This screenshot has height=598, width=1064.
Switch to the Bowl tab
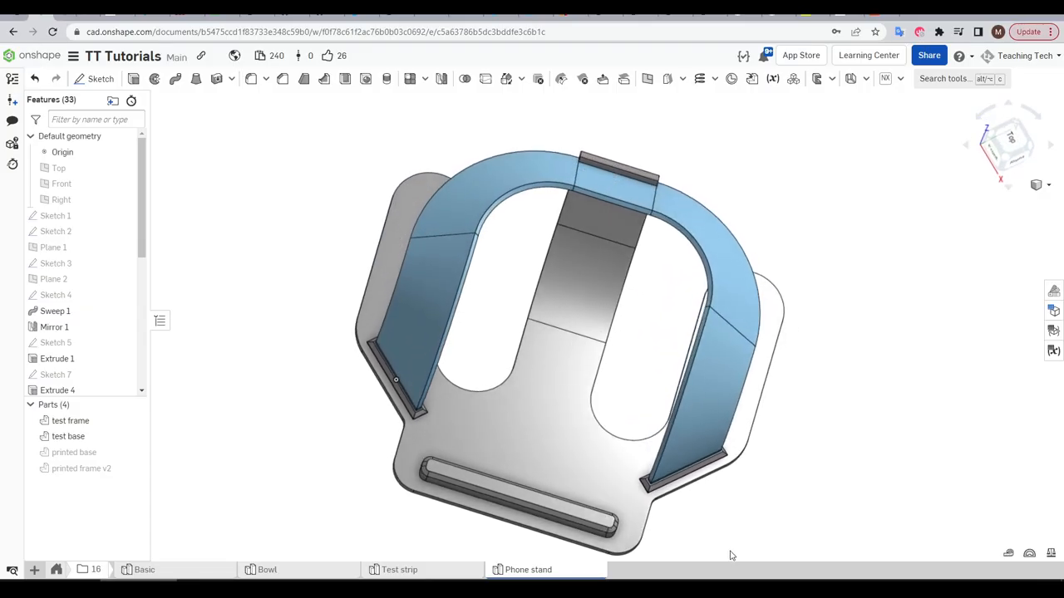[x=267, y=569]
